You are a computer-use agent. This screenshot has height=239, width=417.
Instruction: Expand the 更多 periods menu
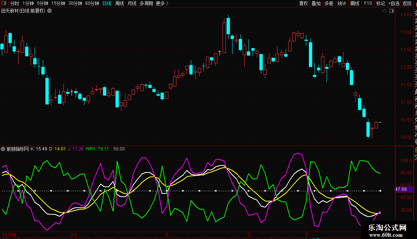click(x=162, y=3)
